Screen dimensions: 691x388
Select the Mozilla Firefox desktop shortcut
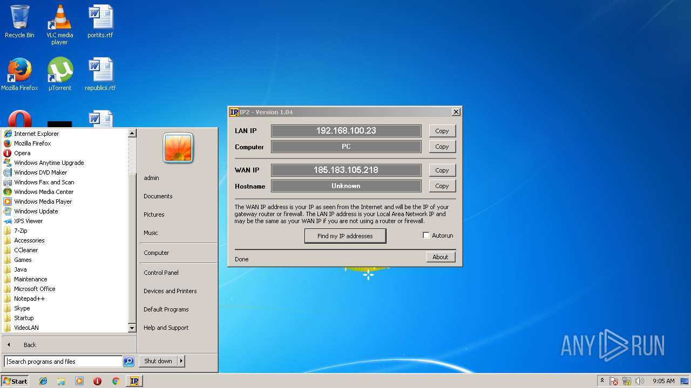(19, 74)
